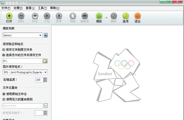Screen dimensions: 184x120
Task: Select 保存文件到原文件夹 radio button
Action: tap(4, 50)
